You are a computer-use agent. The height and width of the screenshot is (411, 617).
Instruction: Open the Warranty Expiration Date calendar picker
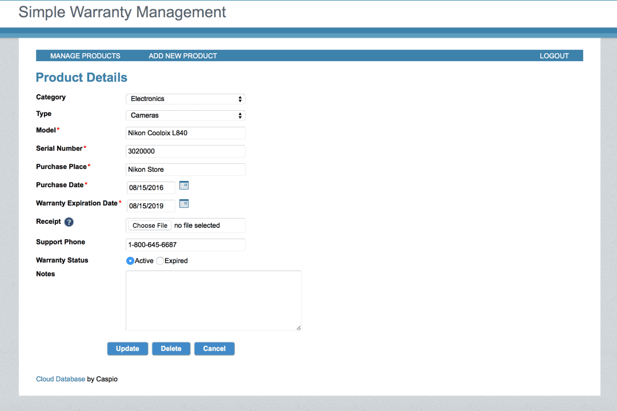point(184,204)
